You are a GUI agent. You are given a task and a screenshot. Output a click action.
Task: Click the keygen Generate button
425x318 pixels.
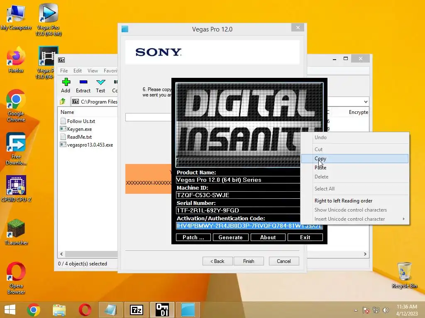[231, 237]
